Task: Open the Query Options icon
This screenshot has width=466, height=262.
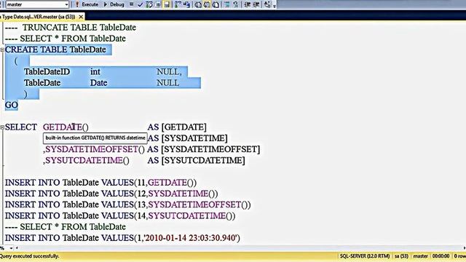Action: point(158,4)
